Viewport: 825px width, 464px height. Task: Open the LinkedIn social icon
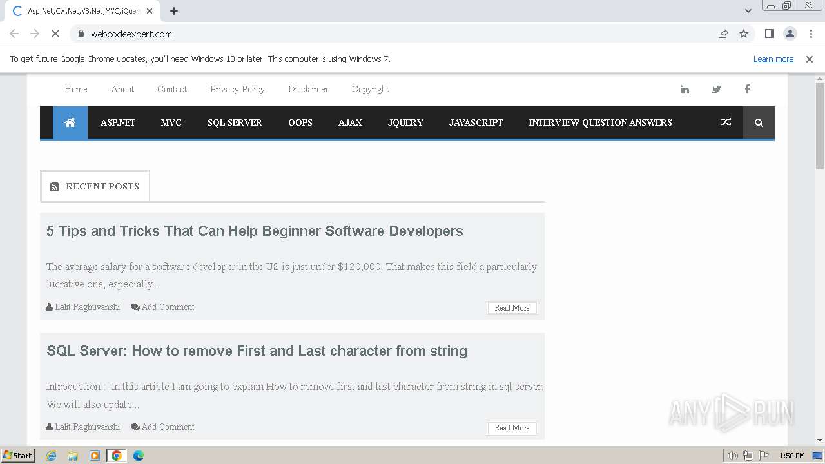[684, 90]
